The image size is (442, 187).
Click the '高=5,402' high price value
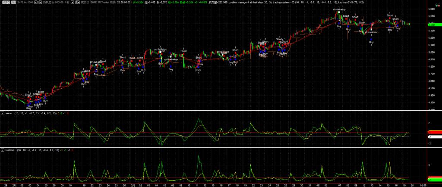point(150,2)
